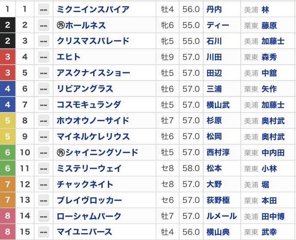Open the mark dropdown in the リビアングラス row

pos(44,89)
